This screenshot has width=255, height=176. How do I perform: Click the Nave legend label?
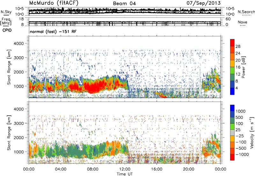pos(243,22)
